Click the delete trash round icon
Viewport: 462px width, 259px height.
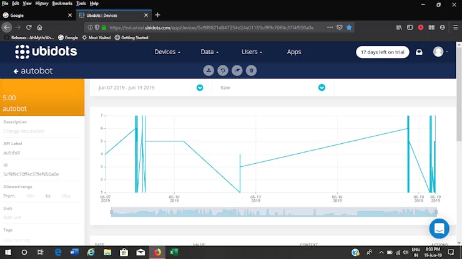252,70
